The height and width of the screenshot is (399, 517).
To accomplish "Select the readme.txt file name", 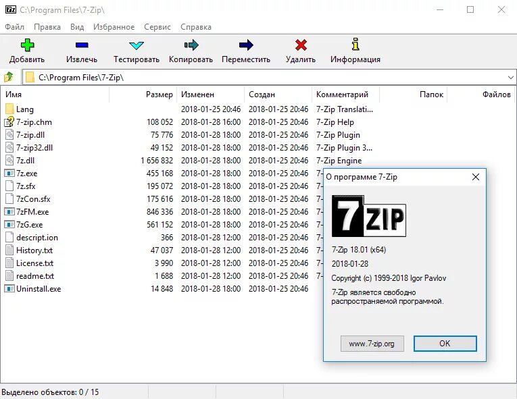I will point(35,275).
